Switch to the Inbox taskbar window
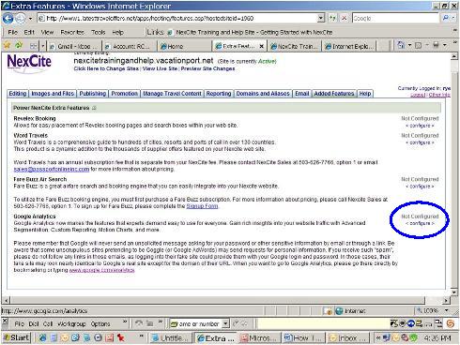The height and width of the screenshot is (345, 460). (x=348, y=337)
